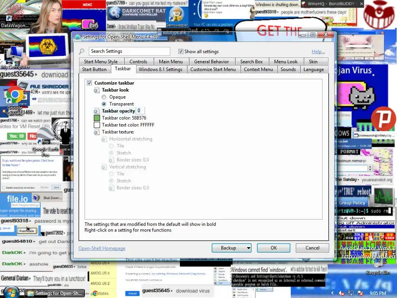
Task: Open the Start Button tab
Action: coord(94,69)
